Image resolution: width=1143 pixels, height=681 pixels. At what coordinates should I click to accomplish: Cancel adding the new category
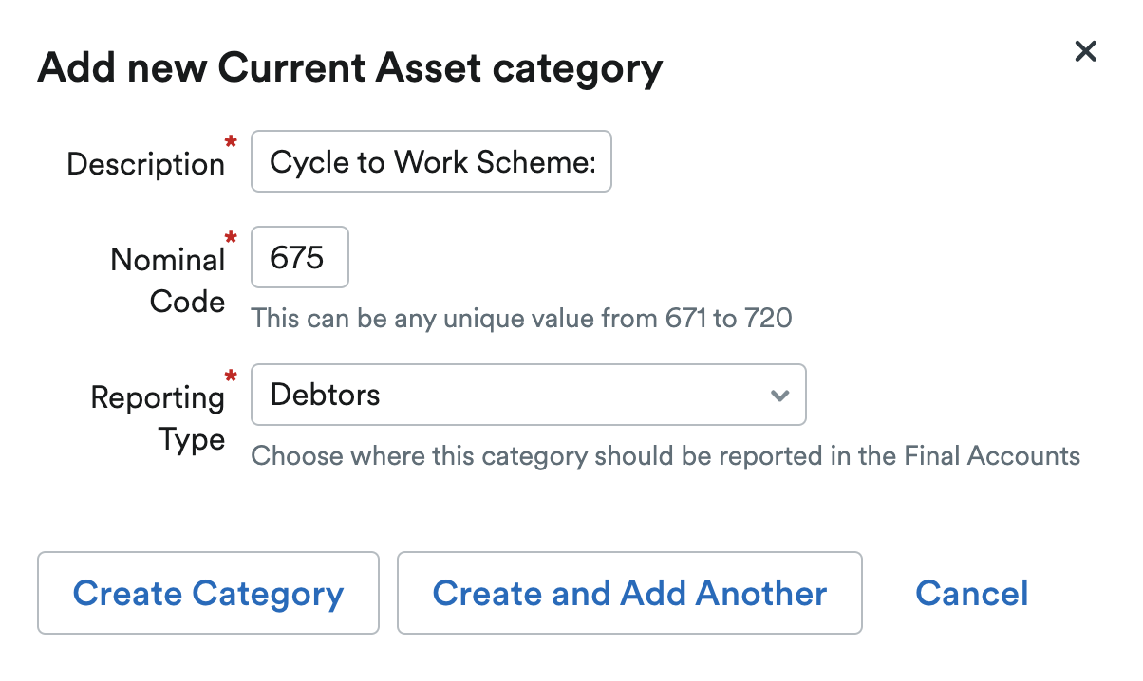pos(971,594)
